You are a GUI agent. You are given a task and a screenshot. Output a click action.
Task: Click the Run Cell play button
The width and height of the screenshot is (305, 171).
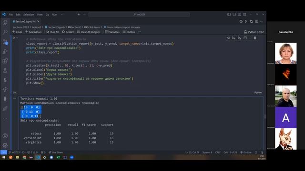point(14,38)
